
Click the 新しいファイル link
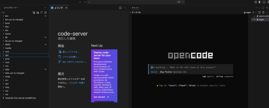[x=71, y=52]
